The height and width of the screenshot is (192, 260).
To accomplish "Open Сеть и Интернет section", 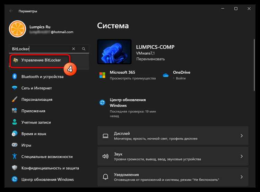I will pos(36,88).
